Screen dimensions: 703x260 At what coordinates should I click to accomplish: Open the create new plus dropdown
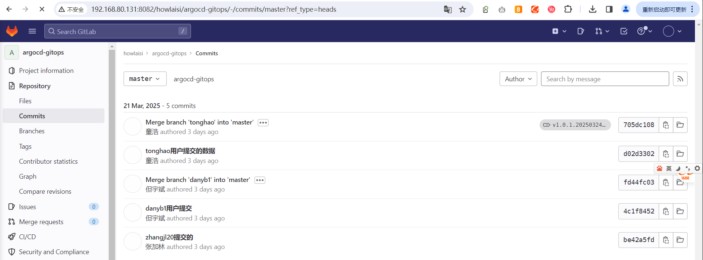pyautogui.click(x=559, y=31)
